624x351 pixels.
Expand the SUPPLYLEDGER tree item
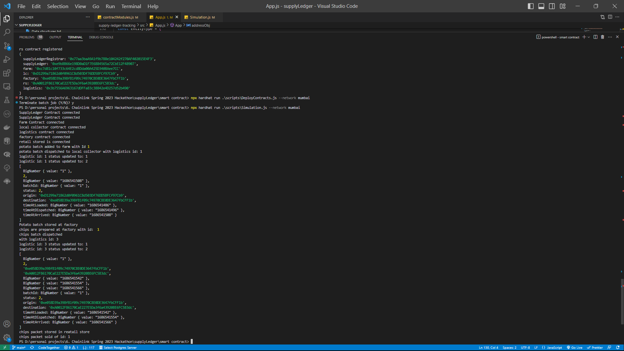(30, 25)
